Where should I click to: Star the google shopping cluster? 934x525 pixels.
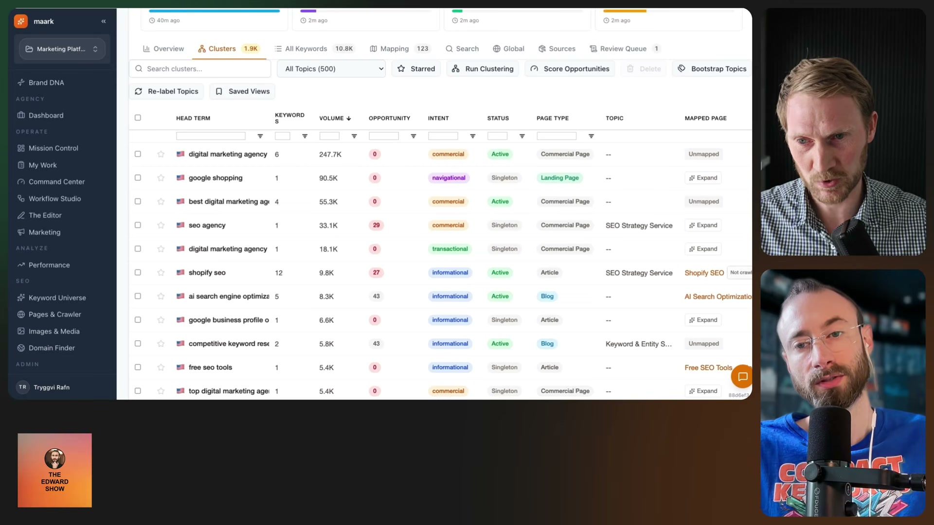click(x=161, y=178)
